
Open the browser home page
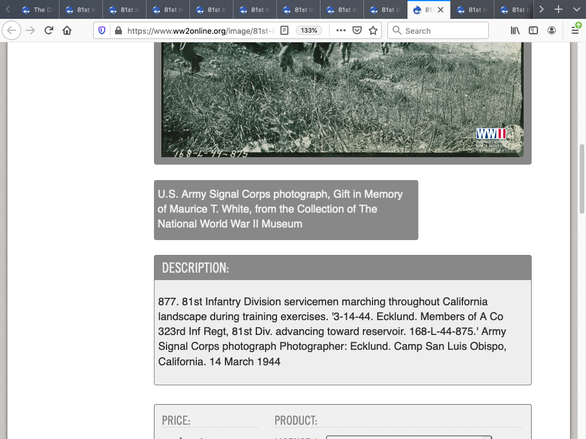click(67, 30)
